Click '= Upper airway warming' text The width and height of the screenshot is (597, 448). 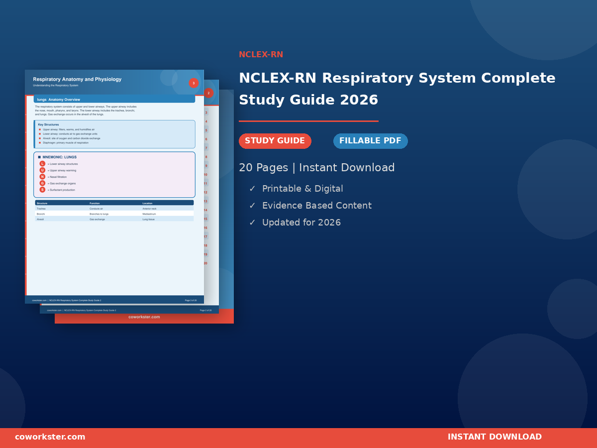(x=62, y=170)
